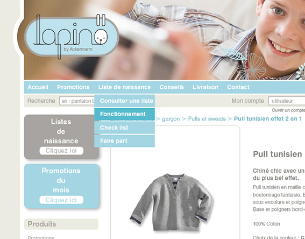Click the Mon compte utilisateur field
This screenshot has height=239, width=305.
(x=287, y=101)
